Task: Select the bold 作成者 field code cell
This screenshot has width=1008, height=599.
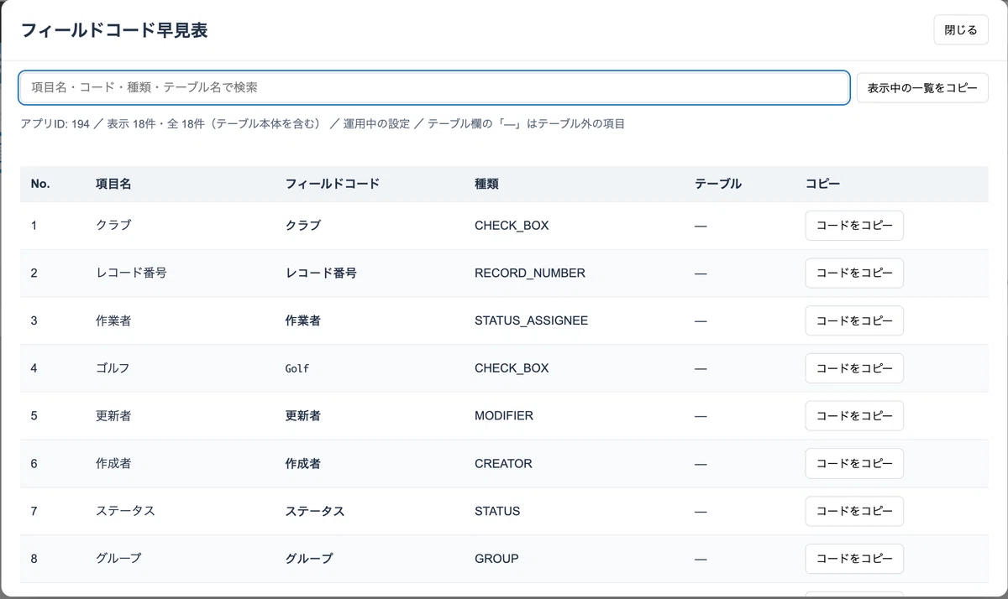Action: [x=303, y=463]
